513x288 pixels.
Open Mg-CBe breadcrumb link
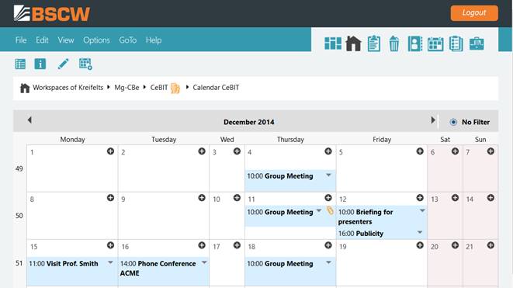pyautogui.click(x=127, y=88)
